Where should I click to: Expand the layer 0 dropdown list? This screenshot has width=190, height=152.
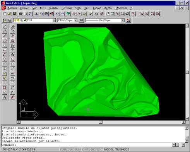(54, 20)
